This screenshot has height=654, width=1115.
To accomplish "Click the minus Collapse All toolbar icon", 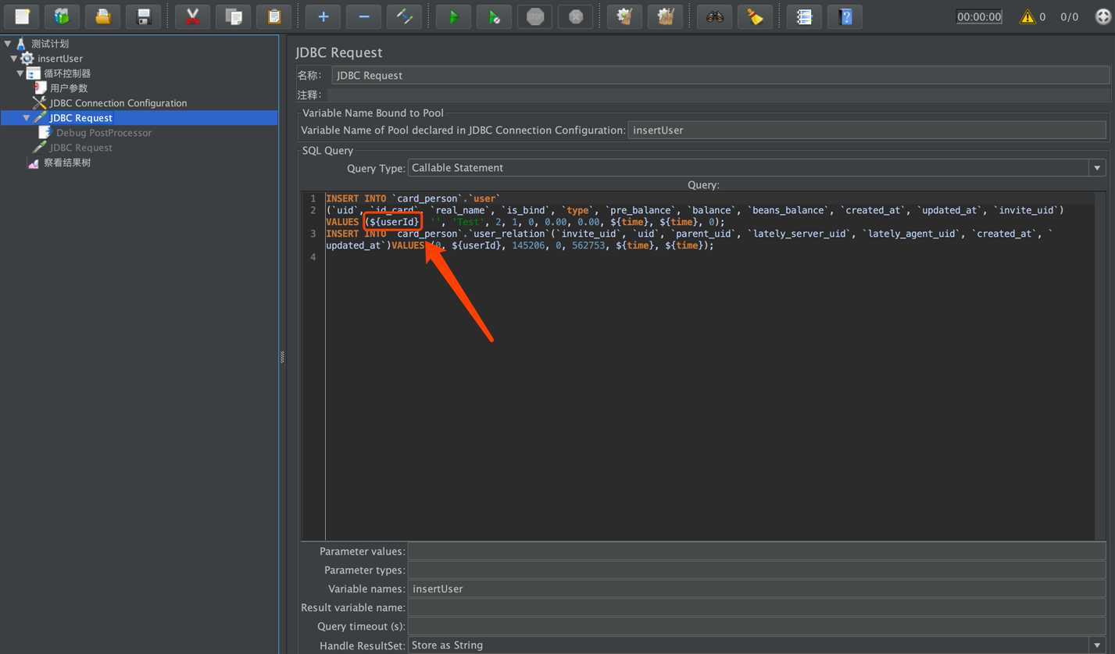I will pos(363,16).
